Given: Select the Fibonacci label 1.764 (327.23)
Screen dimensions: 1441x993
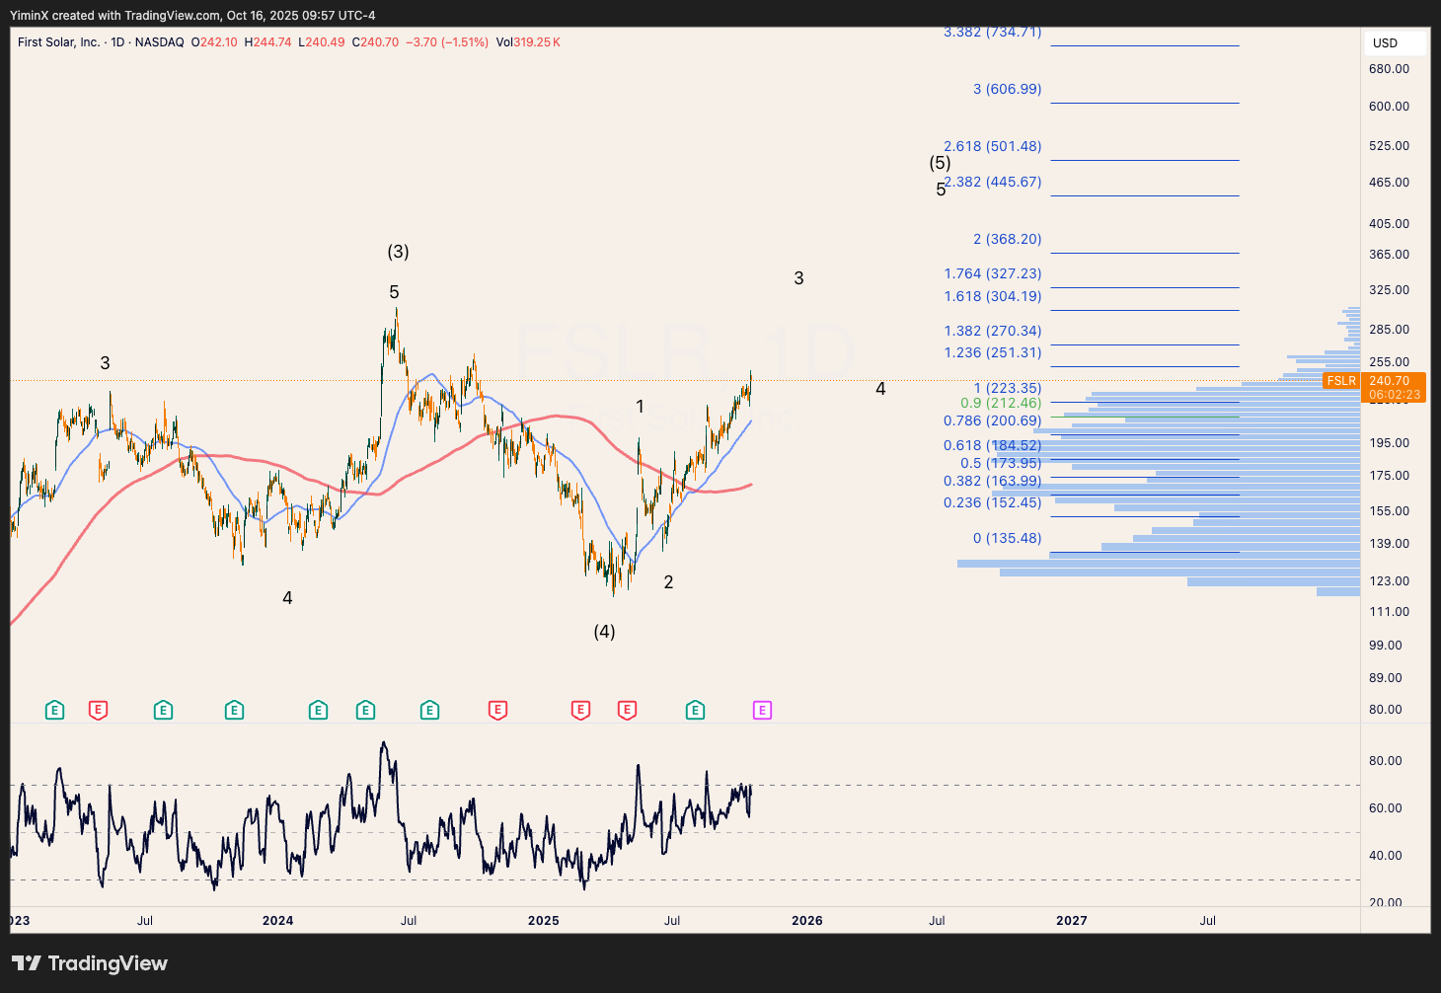Looking at the screenshot, I should point(992,273).
